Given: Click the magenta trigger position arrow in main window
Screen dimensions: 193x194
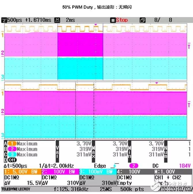Looking at the screenshot, I should coord(96,25).
